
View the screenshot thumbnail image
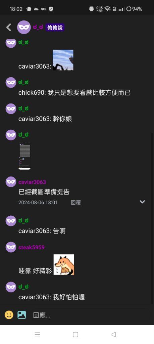24,156
